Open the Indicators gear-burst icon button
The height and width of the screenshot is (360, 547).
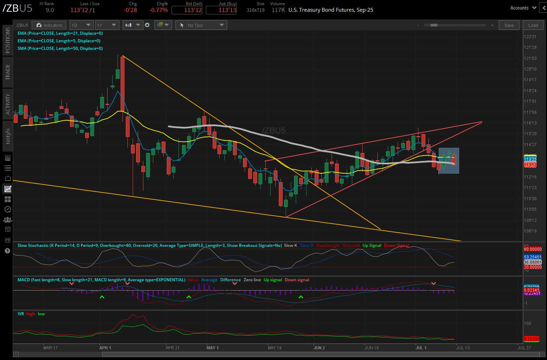pos(39,25)
